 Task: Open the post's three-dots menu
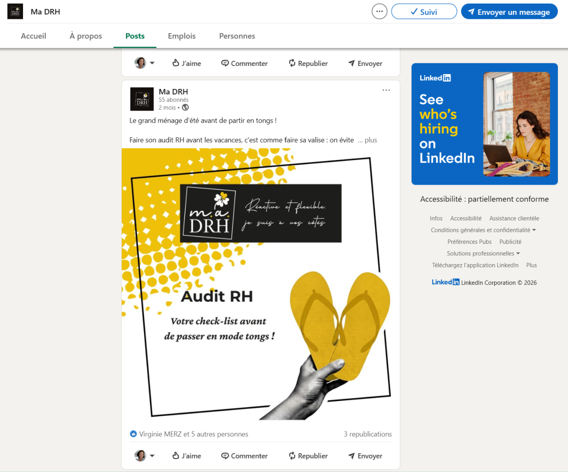(386, 90)
